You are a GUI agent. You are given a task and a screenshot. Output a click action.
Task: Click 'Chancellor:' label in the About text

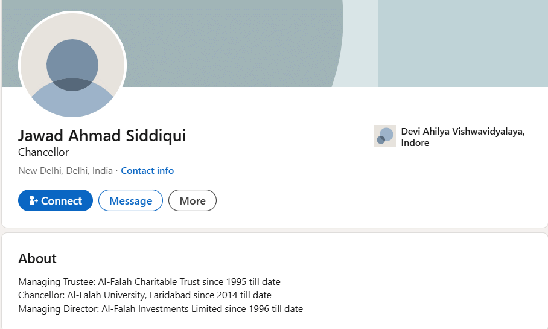pyautogui.click(x=41, y=295)
